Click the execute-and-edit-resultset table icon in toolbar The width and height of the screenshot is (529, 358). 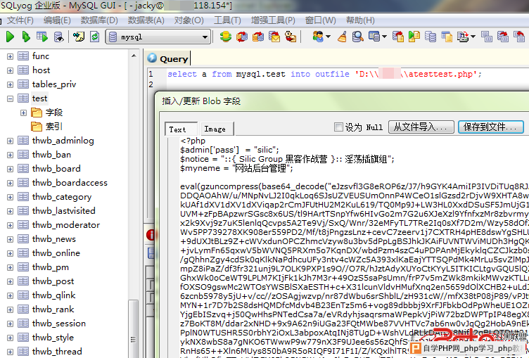tap(42, 37)
